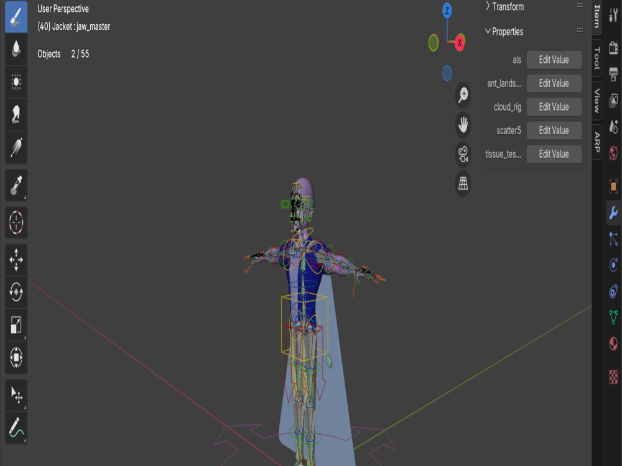Select the Tweak select tool with arrow
This screenshot has height=466, width=622.
point(16,395)
